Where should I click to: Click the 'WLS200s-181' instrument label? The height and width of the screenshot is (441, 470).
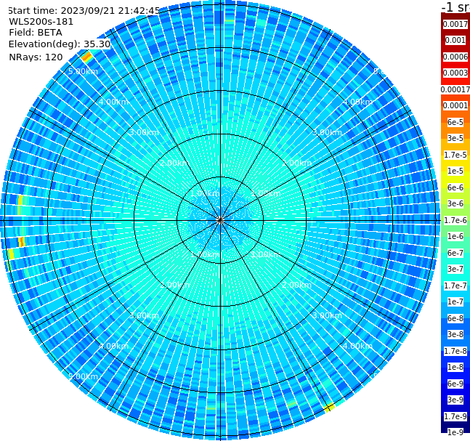[x=41, y=22]
